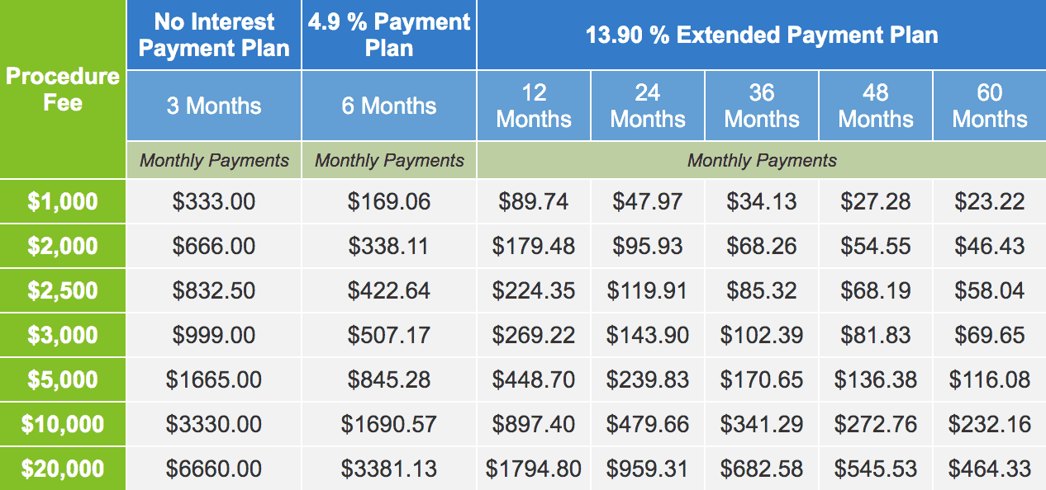
Task: Select the $102.39 payment cell
Action: tap(762, 335)
